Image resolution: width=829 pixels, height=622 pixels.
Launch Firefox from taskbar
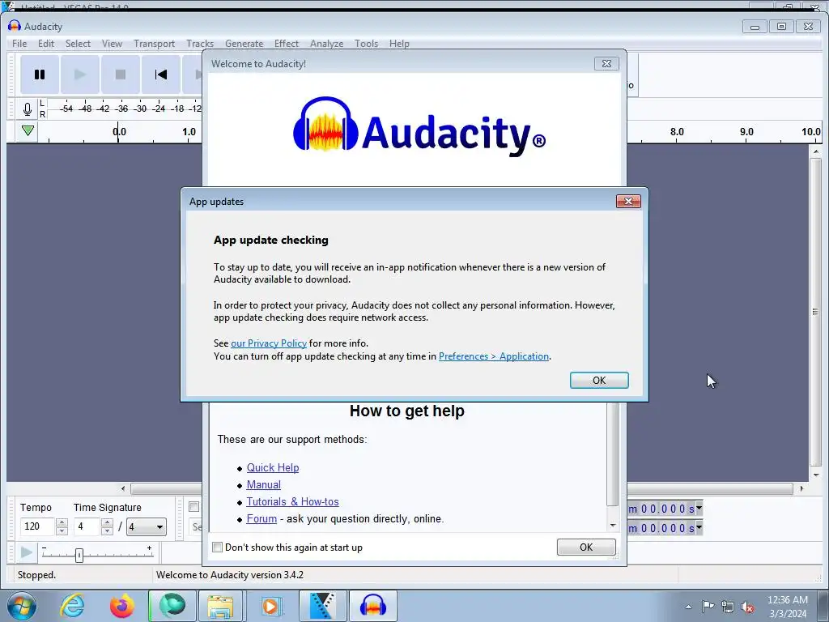click(x=122, y=606)
